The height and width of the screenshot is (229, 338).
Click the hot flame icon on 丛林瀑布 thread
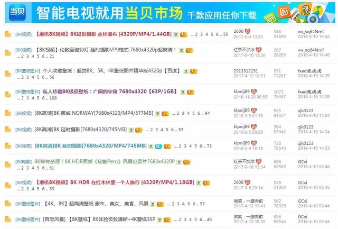click(x=184, y=34)
